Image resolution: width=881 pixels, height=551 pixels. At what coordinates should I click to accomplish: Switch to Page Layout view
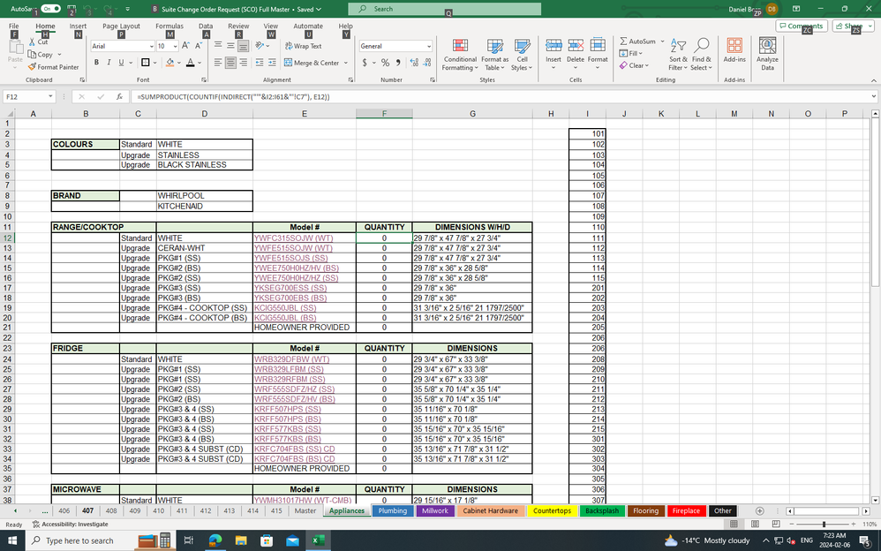click(x=755, y=524)
